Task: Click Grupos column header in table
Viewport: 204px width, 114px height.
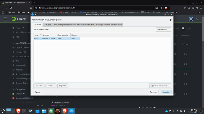Action: (75, 35)
